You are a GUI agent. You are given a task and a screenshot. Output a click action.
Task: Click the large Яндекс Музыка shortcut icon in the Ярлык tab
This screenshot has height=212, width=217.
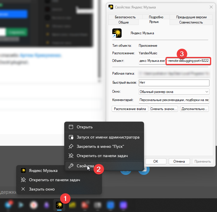coord(117,33)
